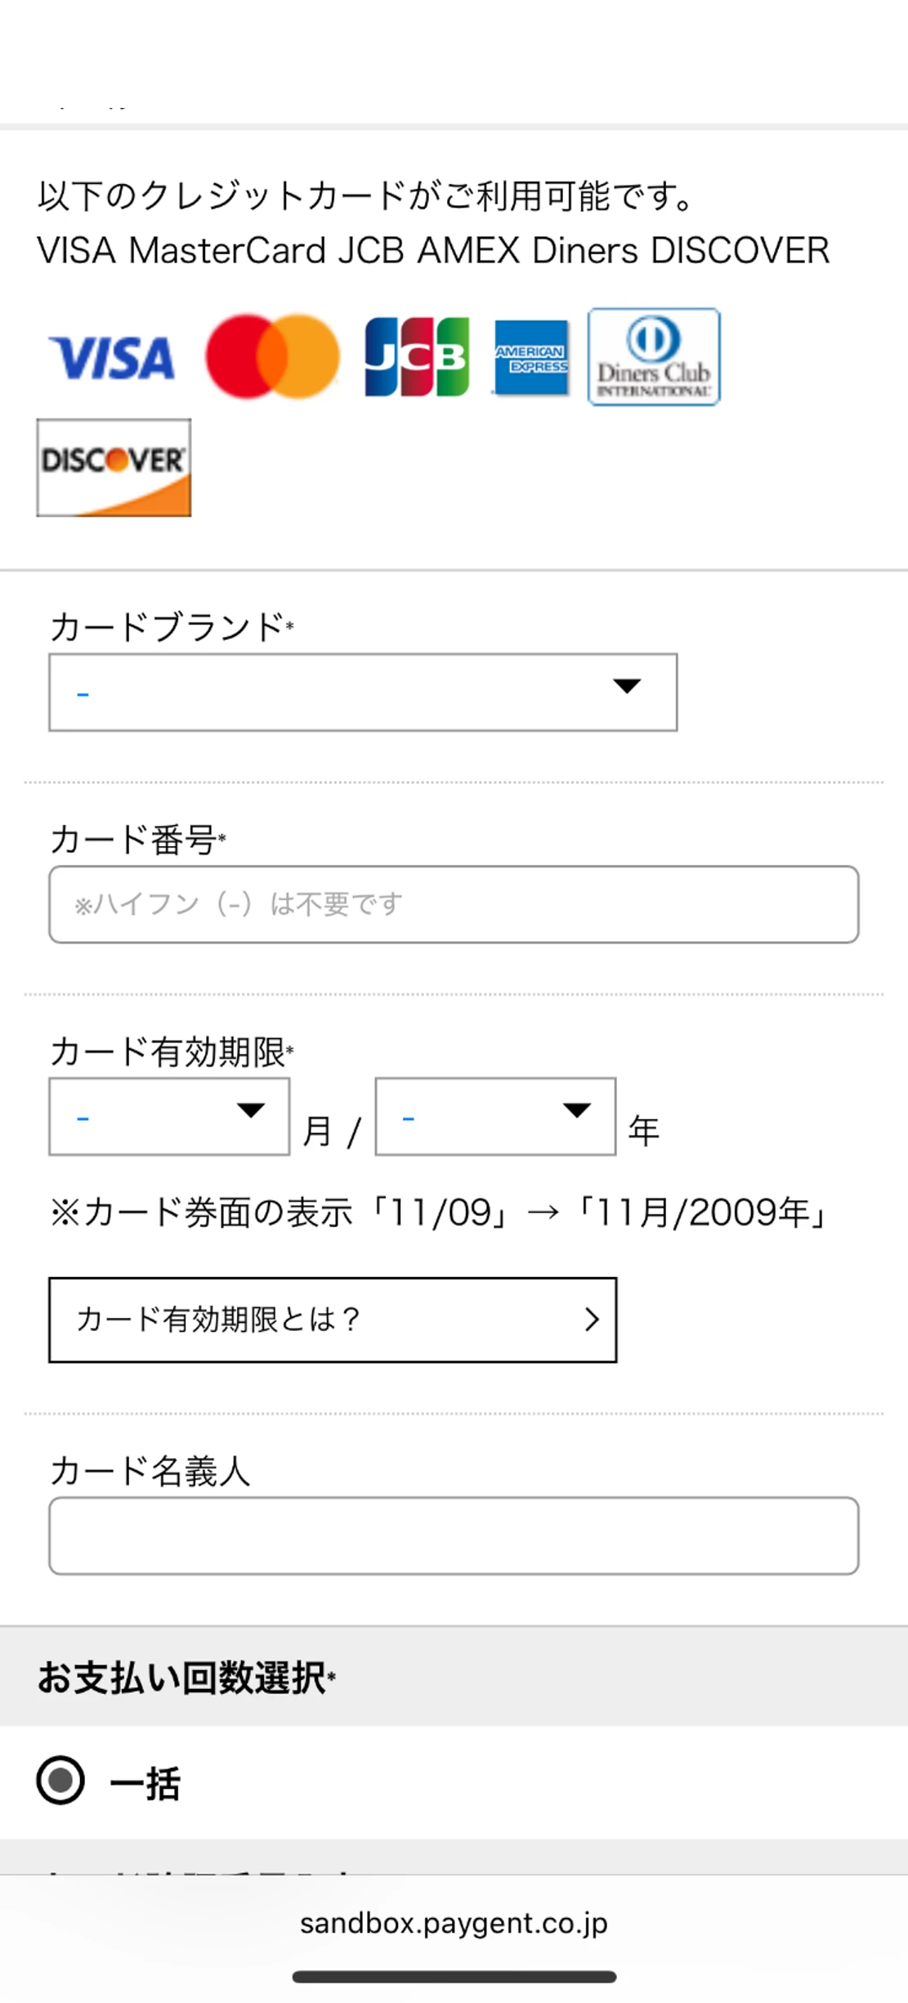Tap the American Express logo

[x=531, y=357]
